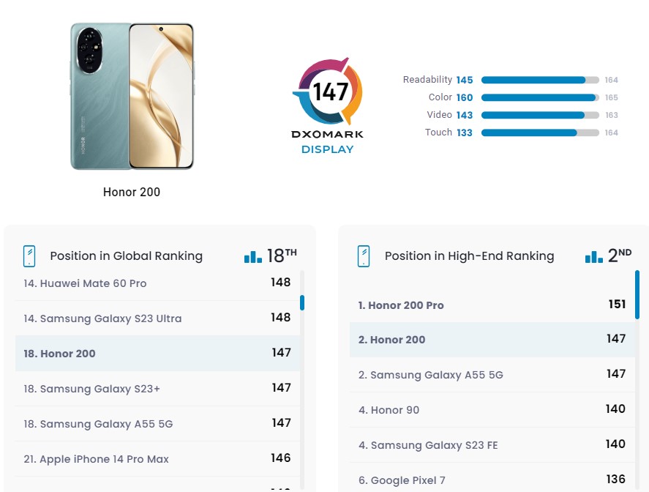Open Samsung Galaxy S23+ entry
This screenshot has width=649, height=492.
click(157, 389)
